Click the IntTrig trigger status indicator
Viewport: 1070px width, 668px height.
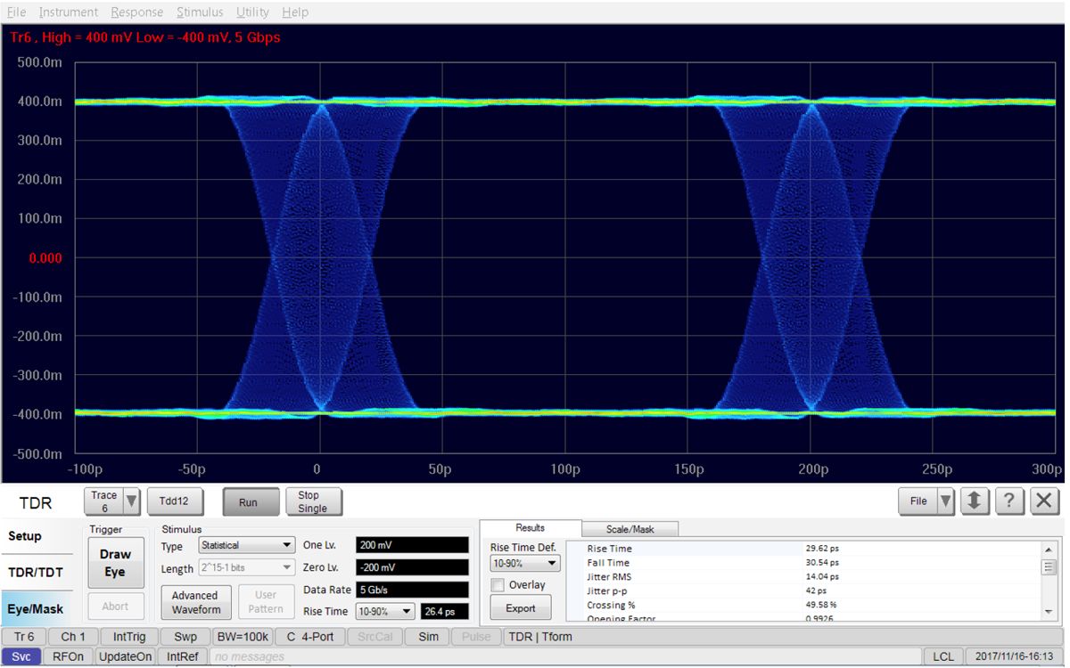[x=128, y=636]
